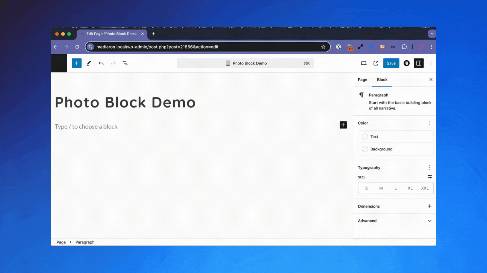Pick a Text color

pos(395,136)
